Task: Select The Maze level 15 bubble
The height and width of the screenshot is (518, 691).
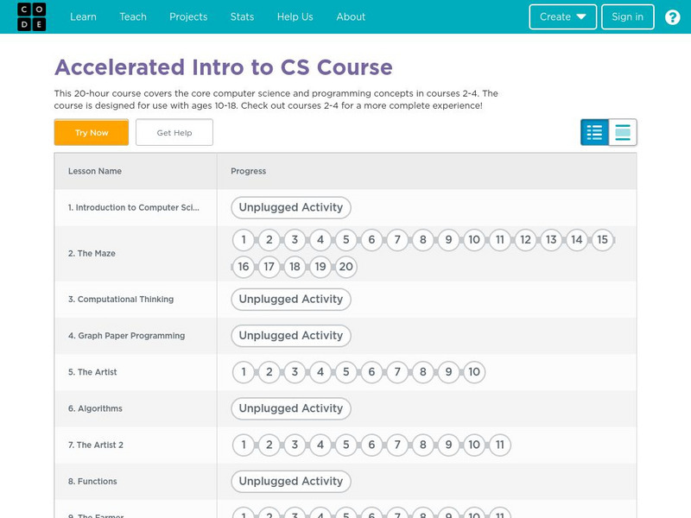Action: point(602,240)
